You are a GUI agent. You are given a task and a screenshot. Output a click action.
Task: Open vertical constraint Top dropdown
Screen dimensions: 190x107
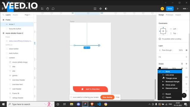pyautogui.click(x=175, y=33)
